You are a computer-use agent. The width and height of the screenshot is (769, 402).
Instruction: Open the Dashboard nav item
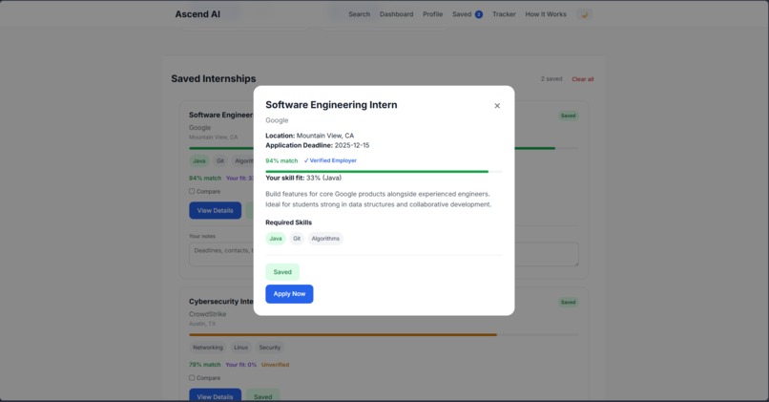coord(396,14)
